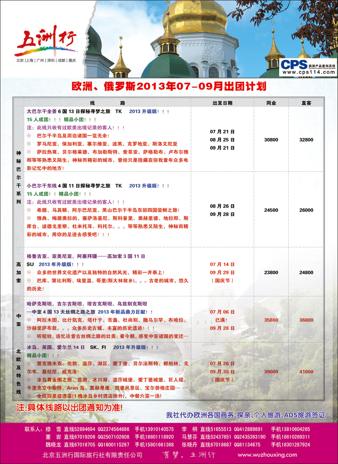Click the 线路 column header
The image size is (338, 464).
108,103
